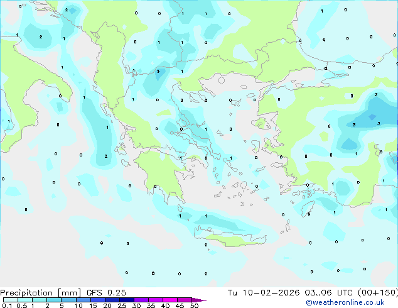
Task: Select the 40–45 mm magenta legend swatch
Action: (170, 300)
